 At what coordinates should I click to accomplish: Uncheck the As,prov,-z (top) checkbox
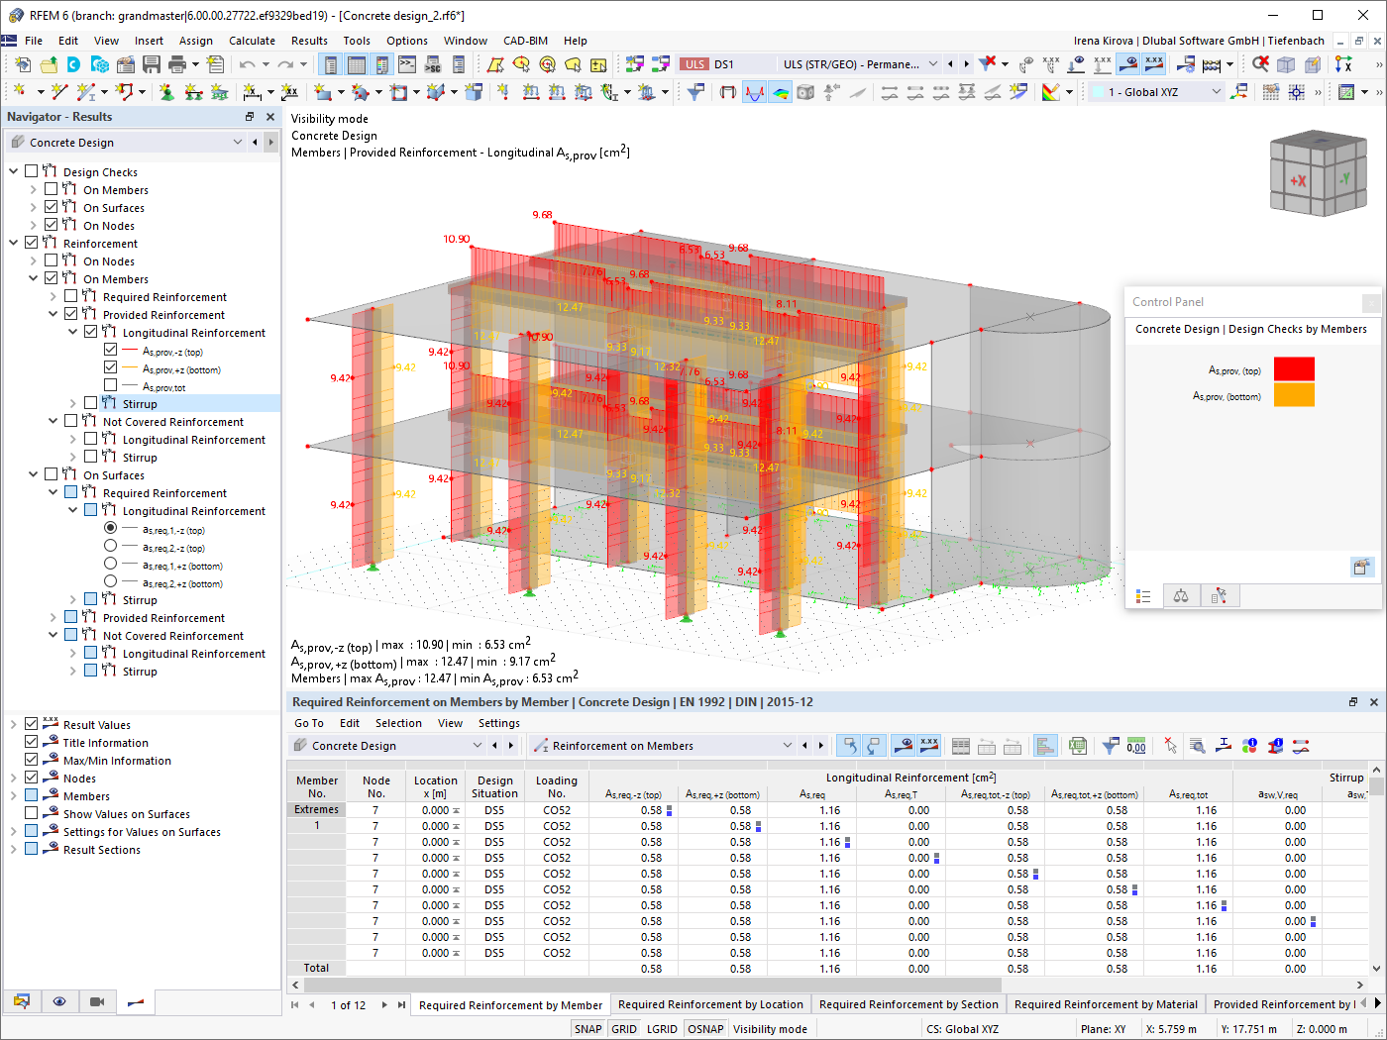coord(111,349)
